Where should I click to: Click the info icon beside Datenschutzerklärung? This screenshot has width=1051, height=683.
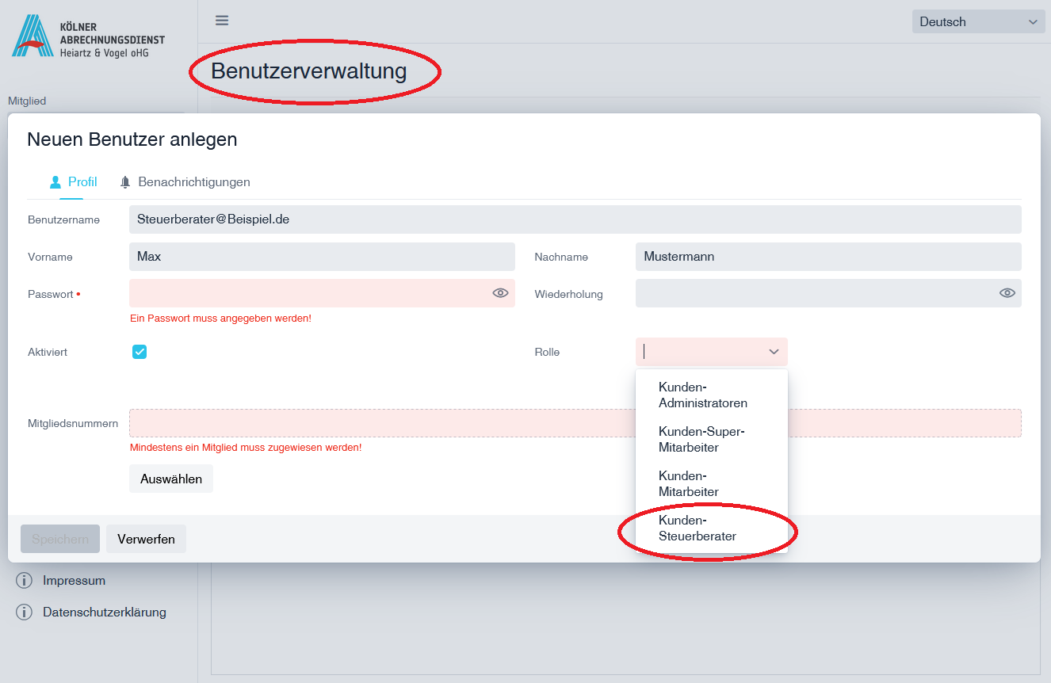point(24,612)
